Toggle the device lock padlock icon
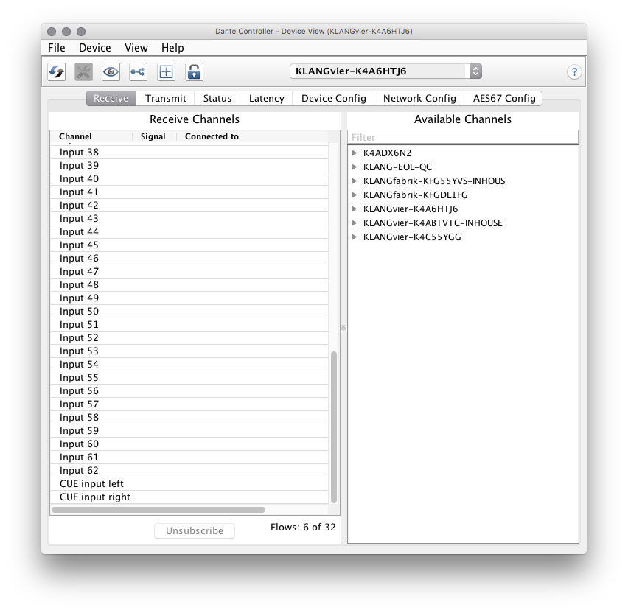 pos(195,72)
